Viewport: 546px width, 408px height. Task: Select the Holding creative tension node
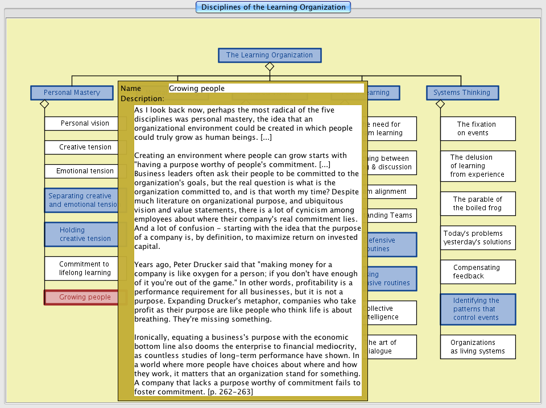tap(81, 234)
